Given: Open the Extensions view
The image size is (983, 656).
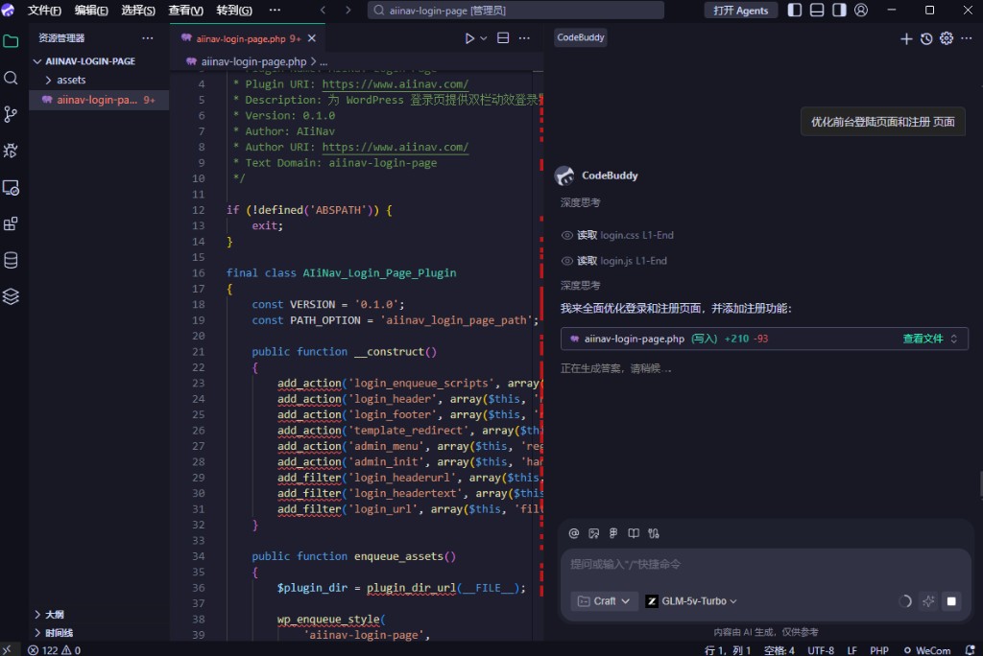Looking at the screenshot, I should pos(11,223).
